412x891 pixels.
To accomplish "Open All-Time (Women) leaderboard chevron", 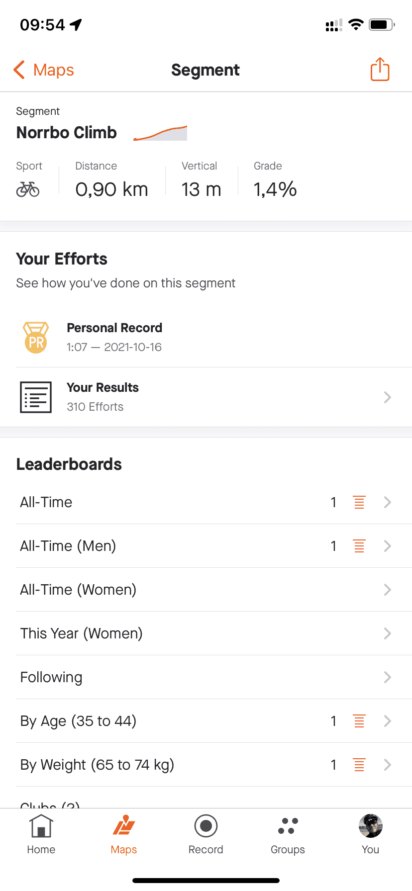I will [388, 590].
